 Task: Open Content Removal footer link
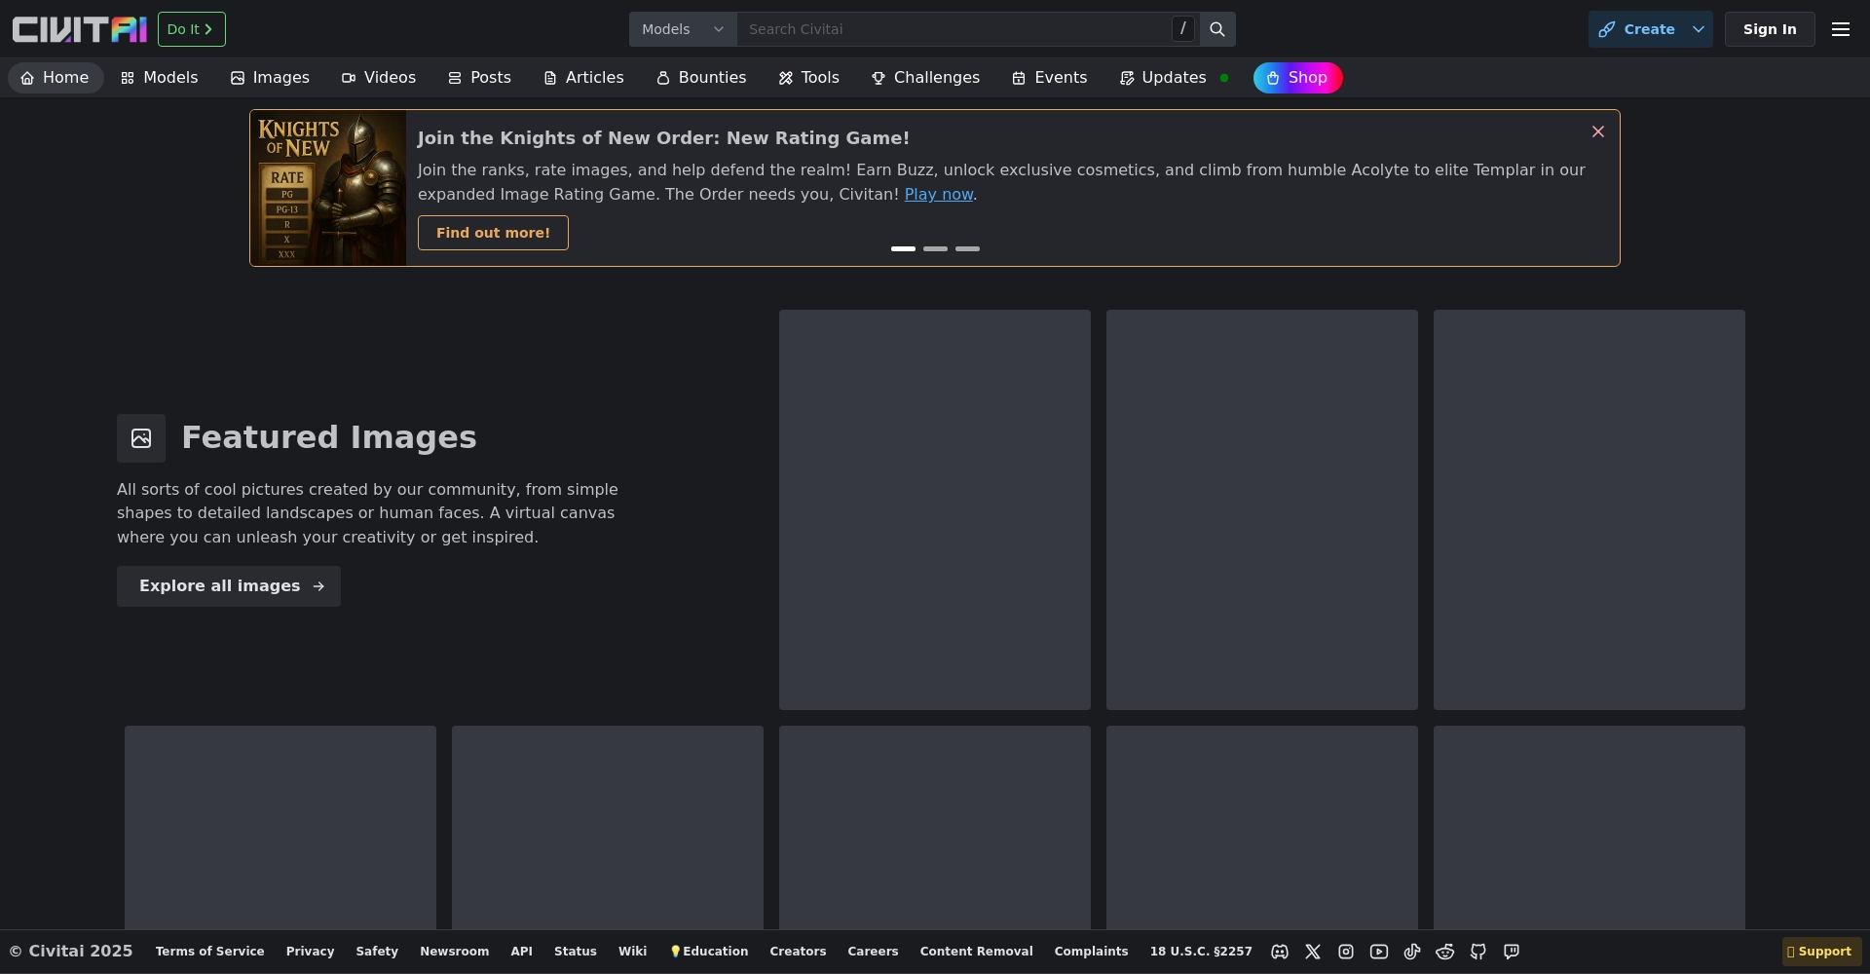point(976,952)
